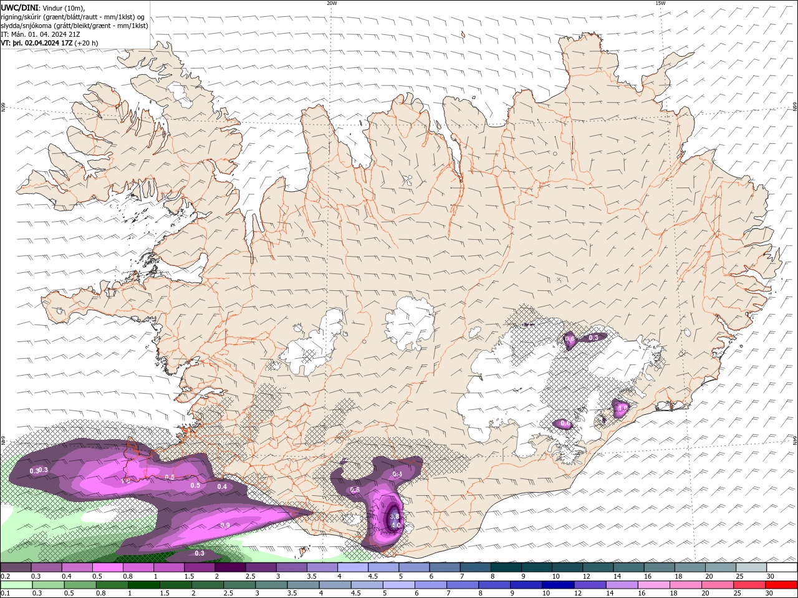
Task: Select the light lavender 4 swatch, upper legend row
Action: [x=352, y=567]
